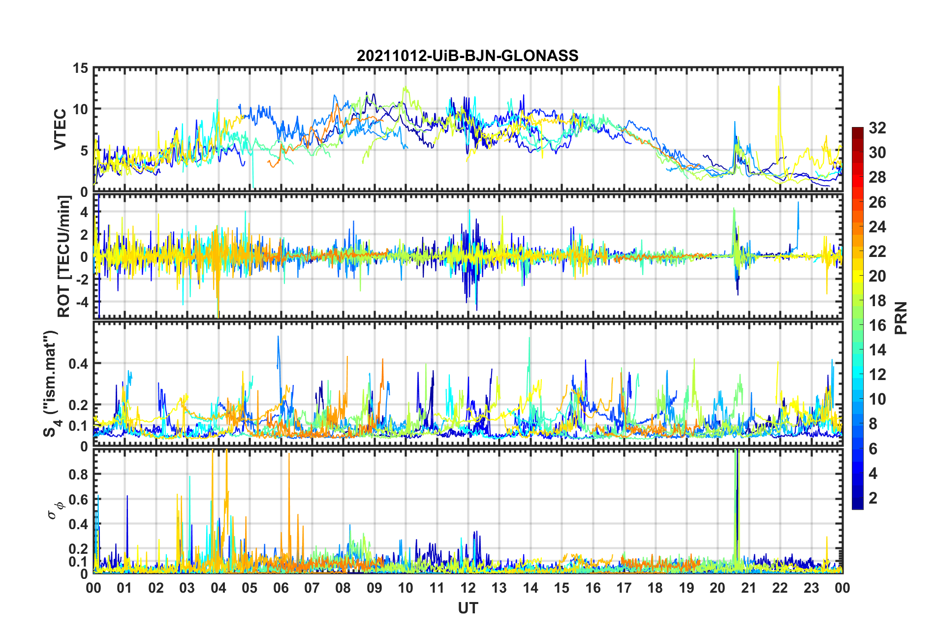Click x-axis hour tick 01
936x636 pixels.
pos(125,588)
